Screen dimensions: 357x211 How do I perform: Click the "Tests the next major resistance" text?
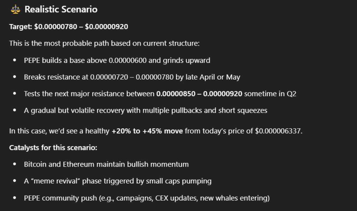tap(89, 94)
